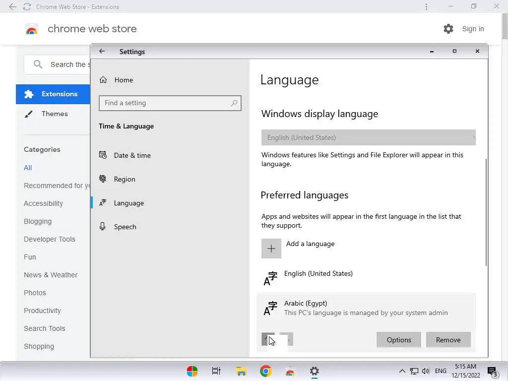Select Shopping category
The image size is (508, 381).
tap(39, 346)
